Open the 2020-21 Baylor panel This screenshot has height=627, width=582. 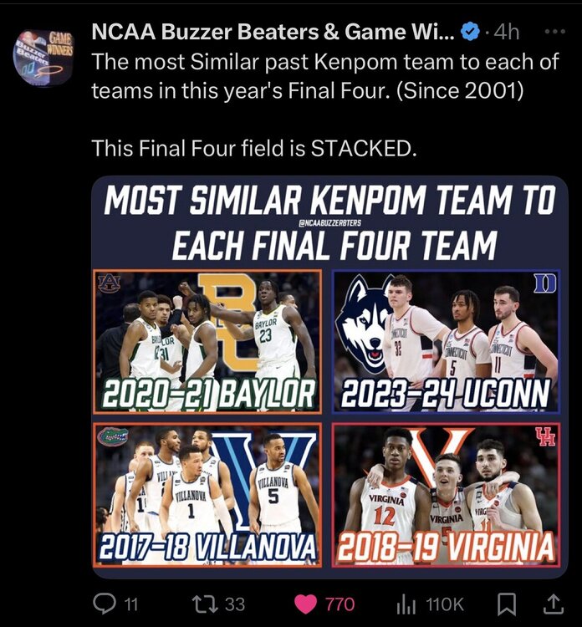[207, 341]
